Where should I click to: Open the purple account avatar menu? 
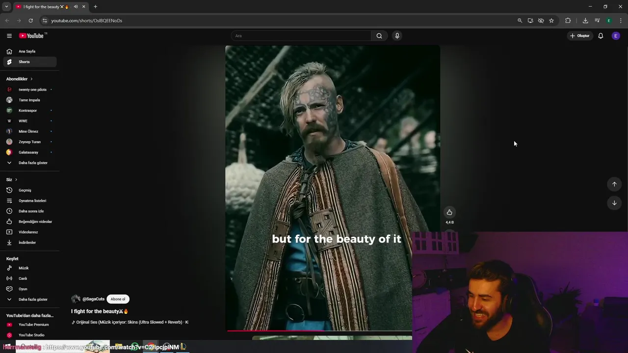coord(616,36)
